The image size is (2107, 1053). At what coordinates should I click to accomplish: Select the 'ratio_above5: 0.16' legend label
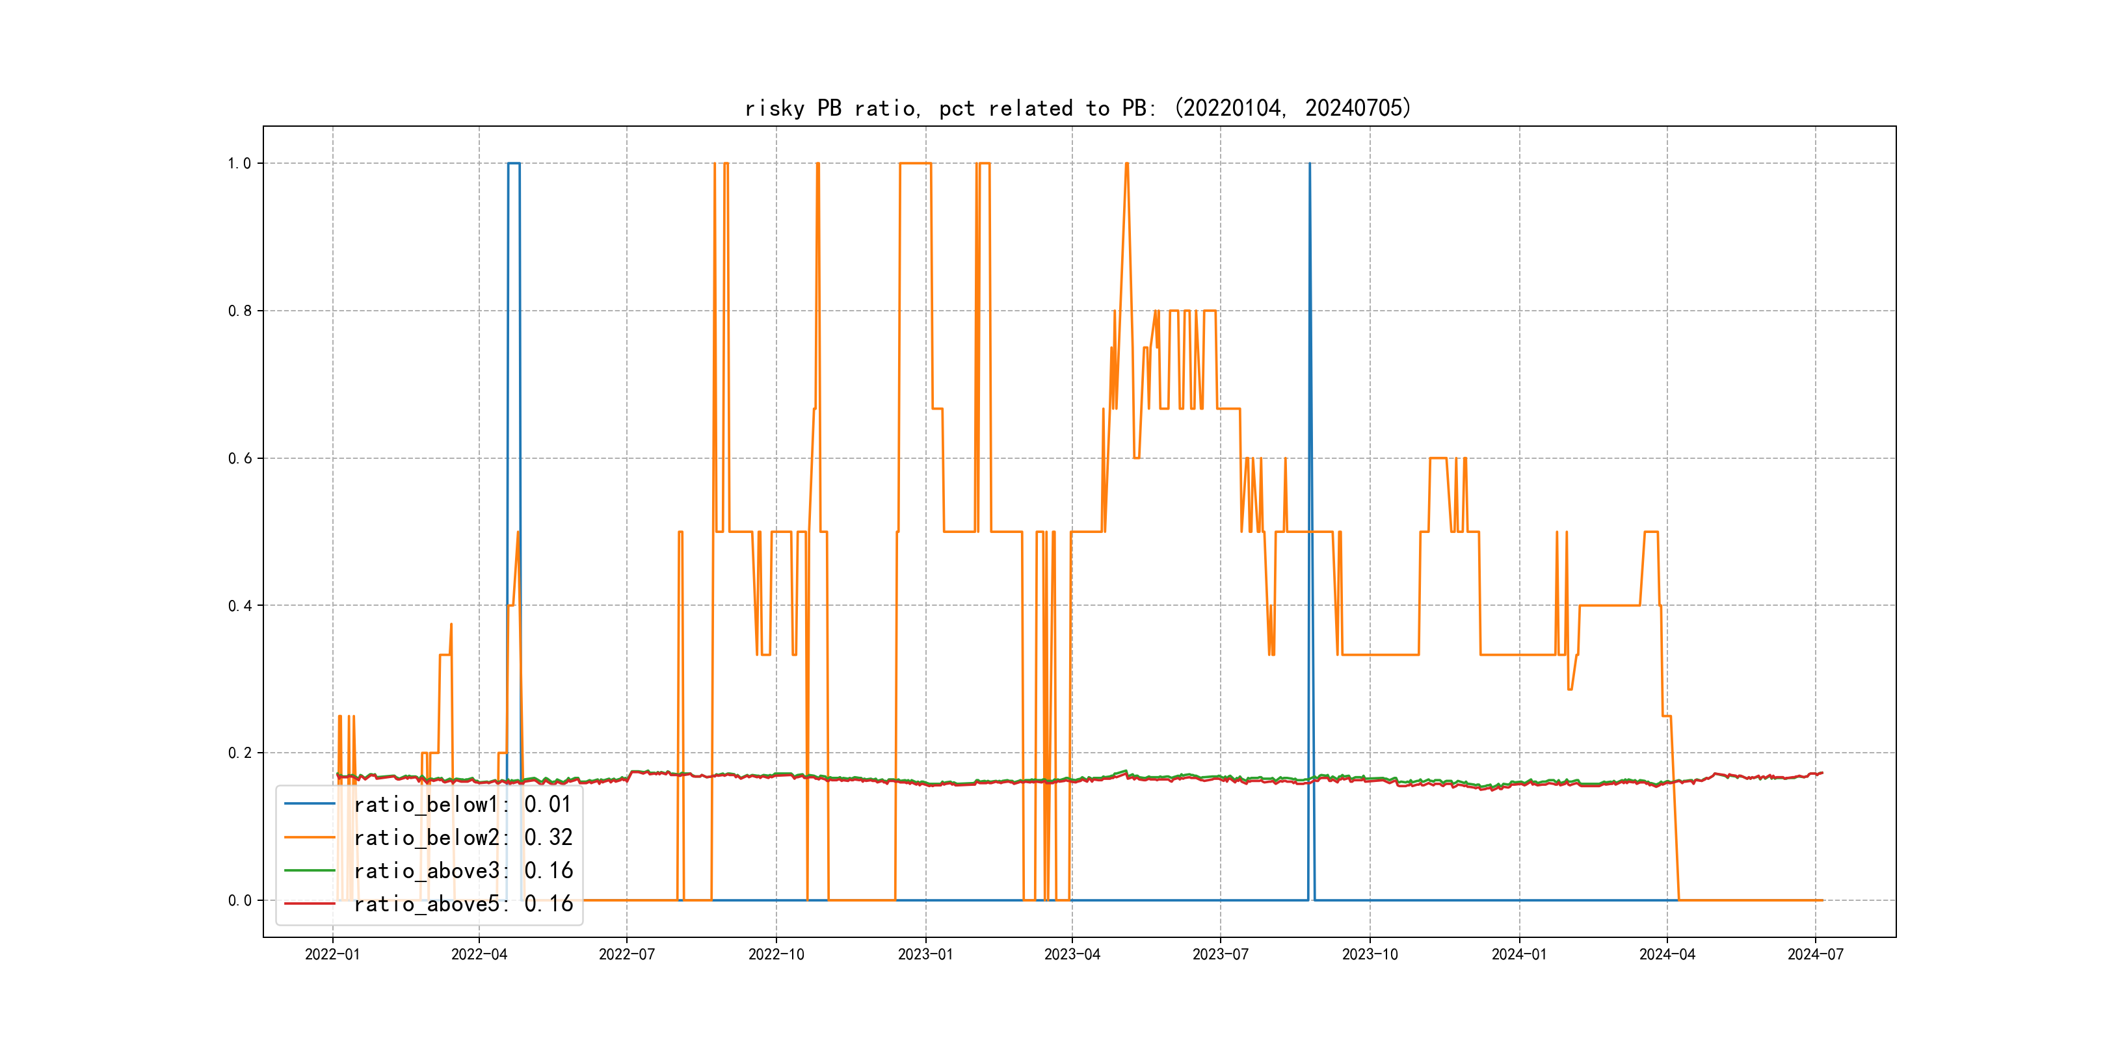[x=463, y=903]
